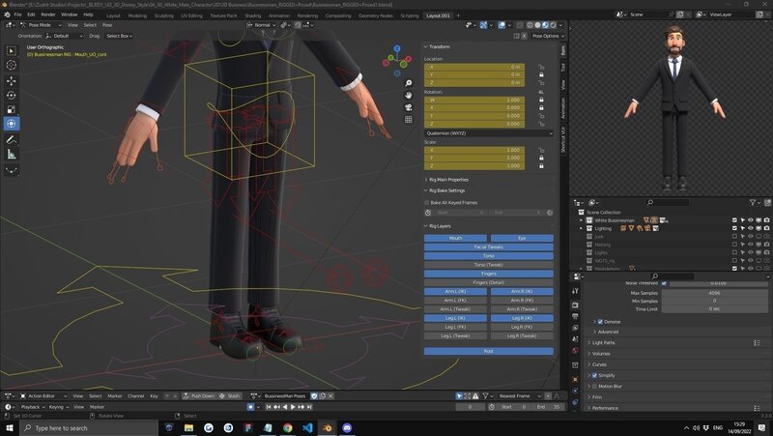Click the Max Samples value field
Screen dimensions: 773x436
pyautogui.click(x=713, y=293)
